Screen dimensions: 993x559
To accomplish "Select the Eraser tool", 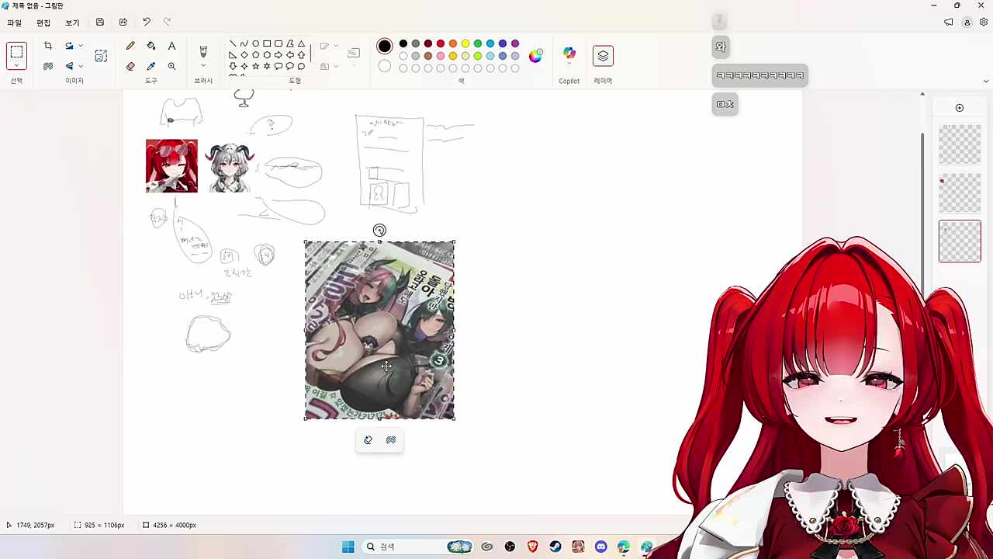I will tap(130, 67).
